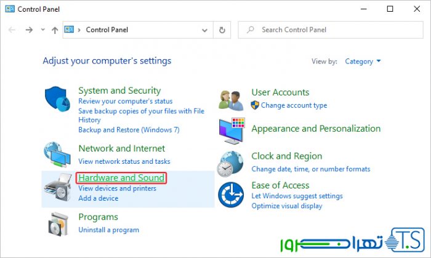
Task: Go up one folder level
Action: tap(55, 30)
